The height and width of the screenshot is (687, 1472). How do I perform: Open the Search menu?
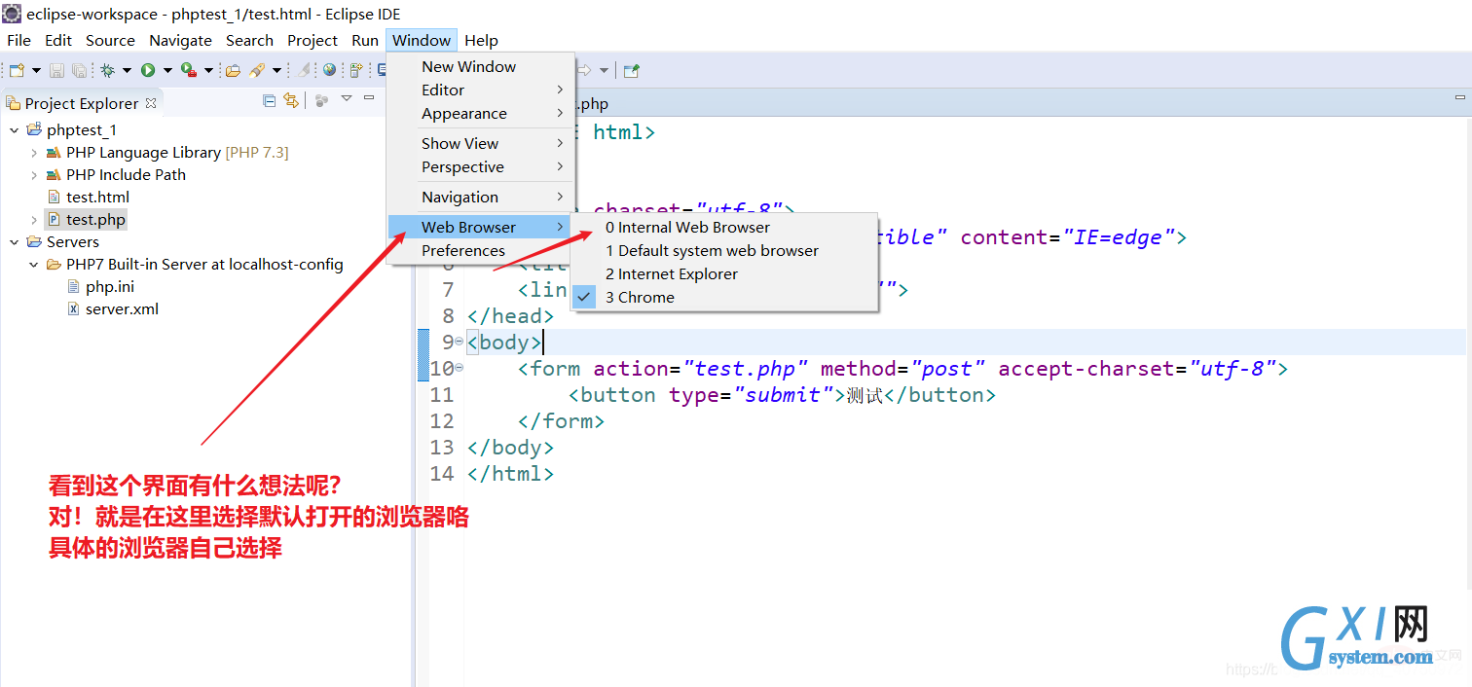pos(249,40)
